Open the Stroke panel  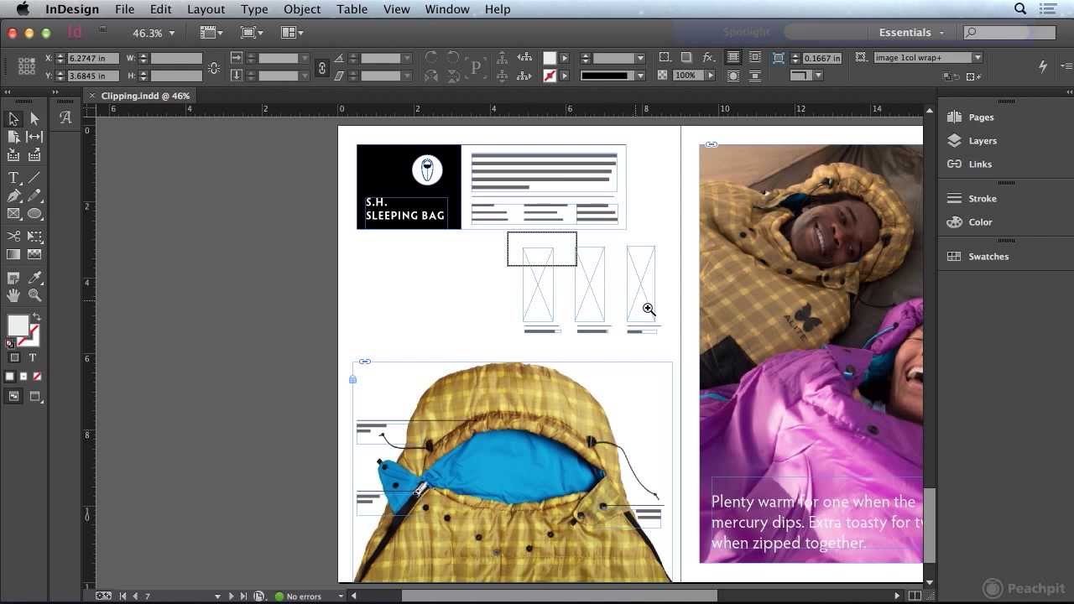[x=982, y=199]
